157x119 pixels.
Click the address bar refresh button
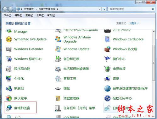[x=104, y=9]
